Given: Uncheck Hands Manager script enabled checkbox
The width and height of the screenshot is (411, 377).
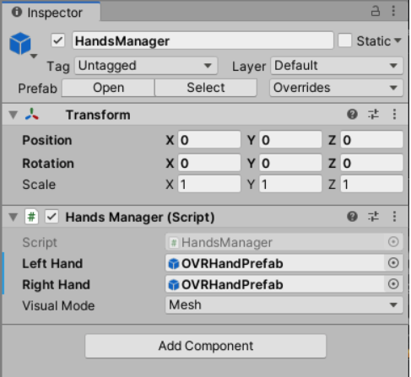Looking at the screenshot, I should (x=52, y=217).
